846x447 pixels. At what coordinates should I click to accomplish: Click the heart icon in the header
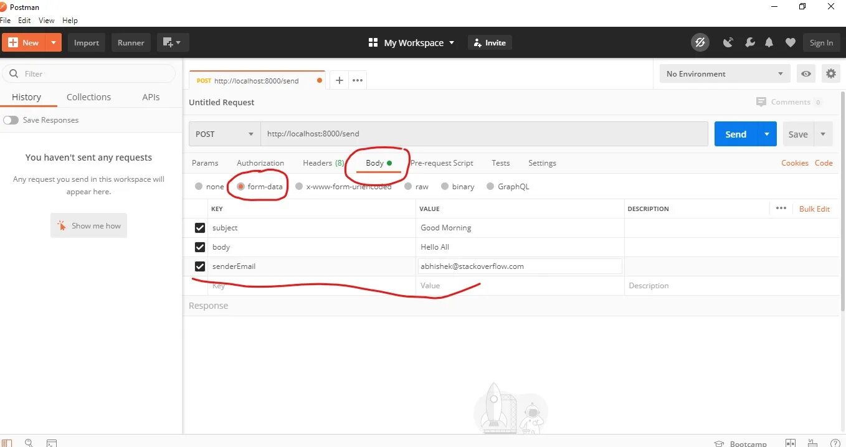790,42
